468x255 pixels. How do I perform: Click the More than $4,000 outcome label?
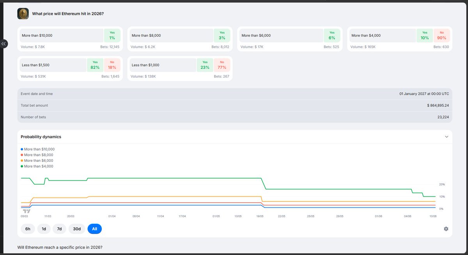click(x=366, y=35)
